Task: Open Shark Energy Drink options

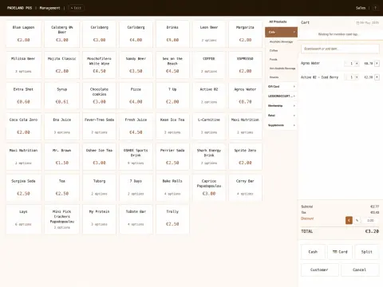Action: click(209, 157)
